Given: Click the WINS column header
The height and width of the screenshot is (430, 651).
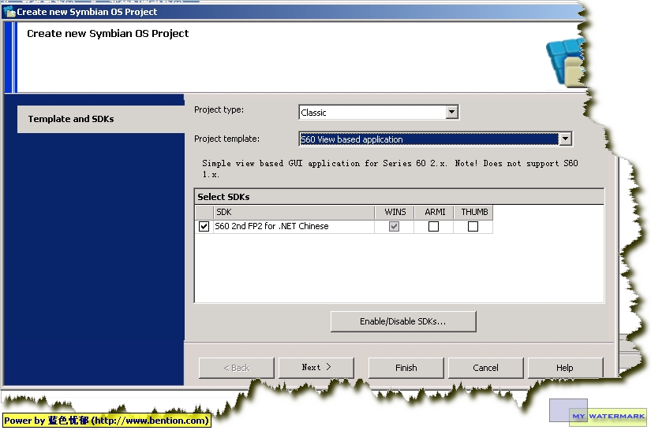Looking at the screenshot, I should tap(395, 212).
